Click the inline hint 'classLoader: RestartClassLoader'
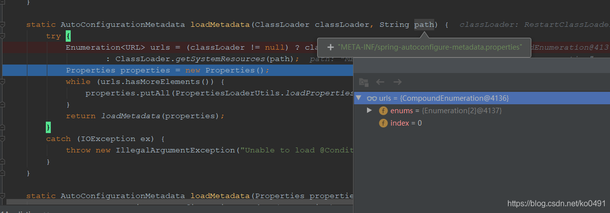This screenshot has width=610, height=213. [x=534, y=24]
